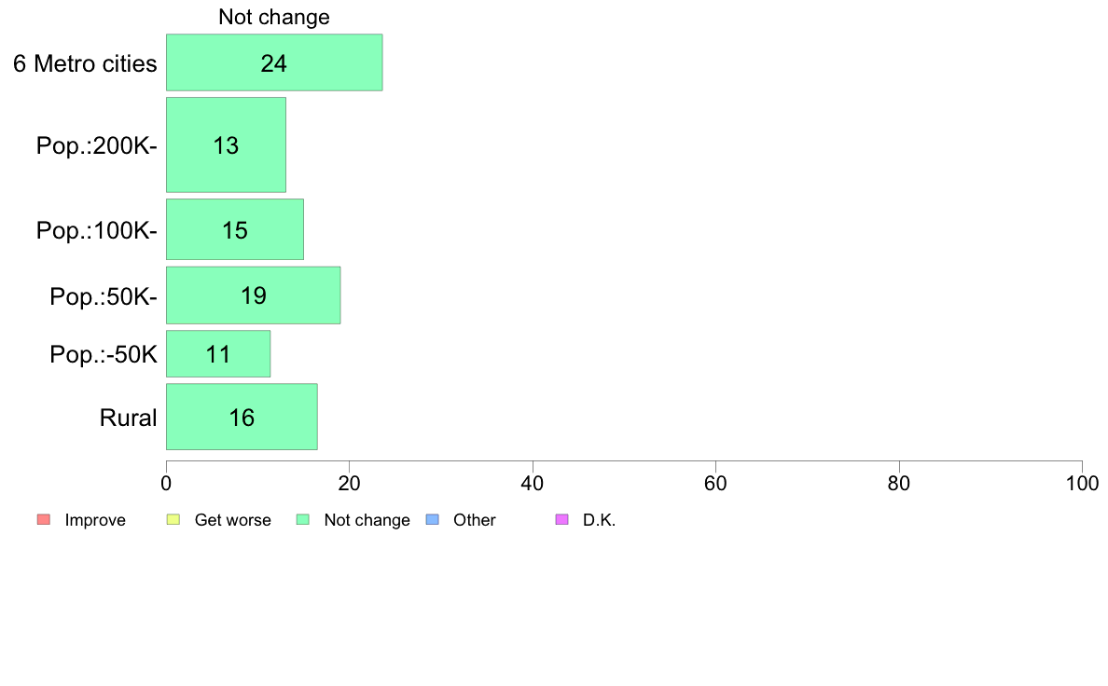Click the 40 tick on x-axis
The image size is (1108, 686).
(x=533, y=483)
